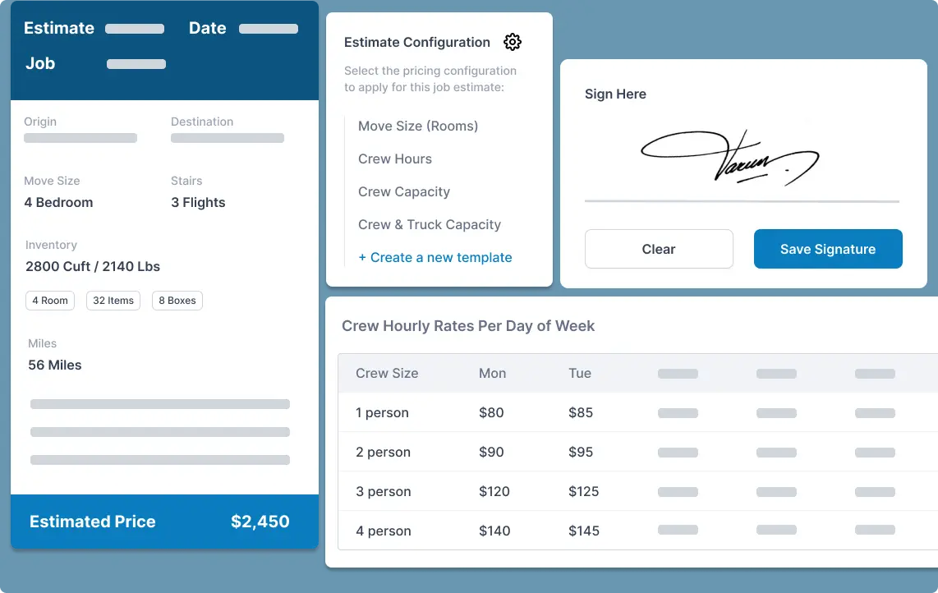Clear the signature
This screenshot has height=593, width=938.
tap(659, 249)
